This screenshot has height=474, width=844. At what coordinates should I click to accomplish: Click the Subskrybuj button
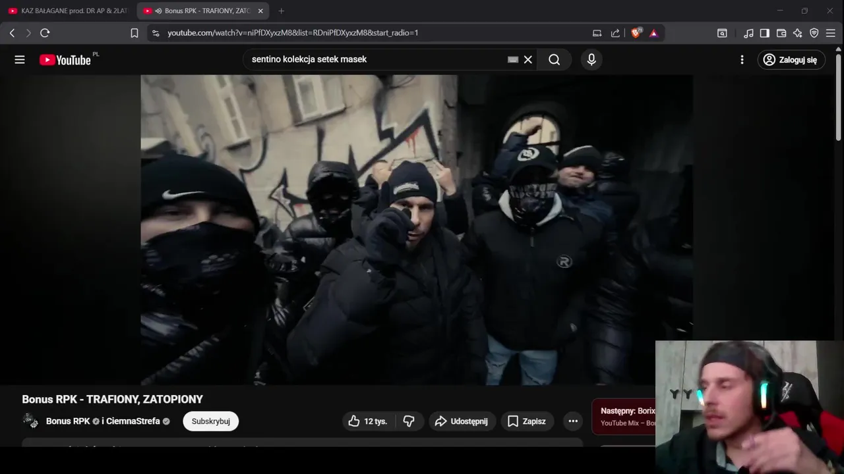(211, 421)
